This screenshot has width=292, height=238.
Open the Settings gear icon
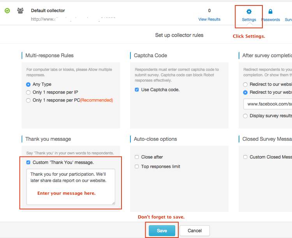tap(249, 12)
